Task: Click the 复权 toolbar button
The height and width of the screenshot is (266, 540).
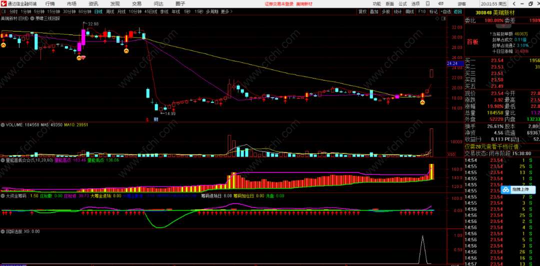Action: [x=362, y=11]
